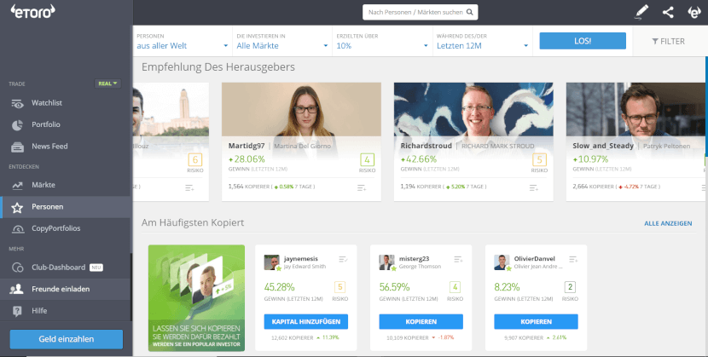Go to CopyPortfolios menu item
Image resolution: width=708 pixels, height=357 pixels.
56,228
